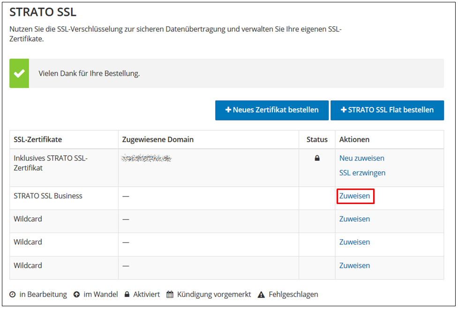Screen dimensions: 458x310
Task: Click 'Zuweisen' next to STRATO SSL Business
Action: click(x=355, y=196)
